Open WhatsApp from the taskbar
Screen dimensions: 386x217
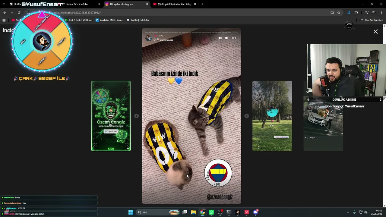[211, 212]
